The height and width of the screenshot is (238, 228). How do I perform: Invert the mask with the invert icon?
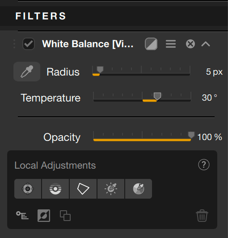coord(44,216)
